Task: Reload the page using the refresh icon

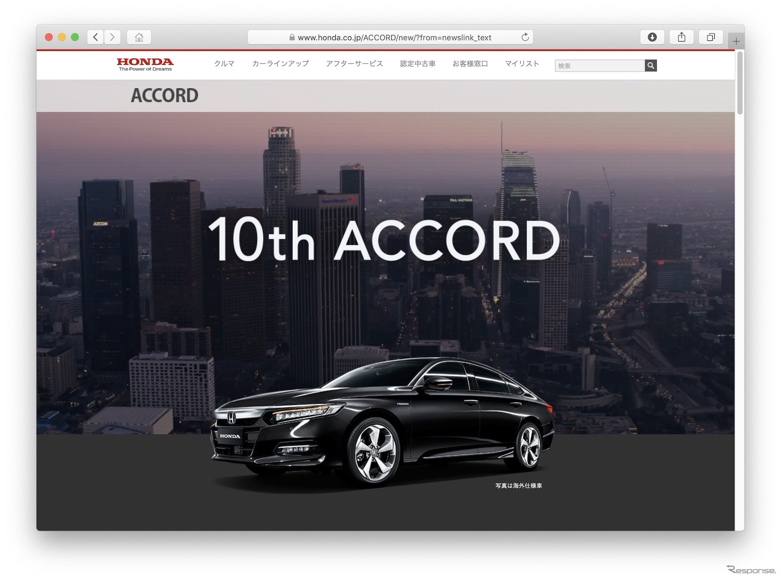Action: 525,37
